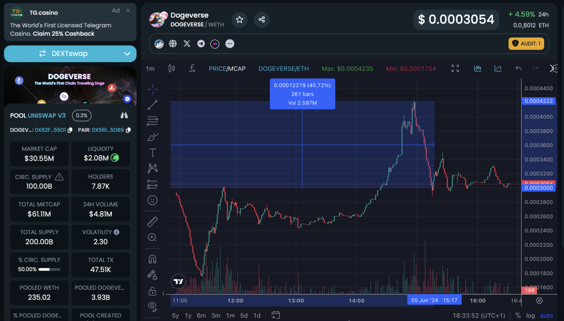Click the TradingView logo on chart
The image size is (564, 321).
tap(178, 281)
